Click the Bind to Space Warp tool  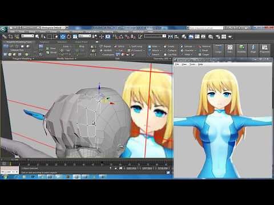pos(17,36)
